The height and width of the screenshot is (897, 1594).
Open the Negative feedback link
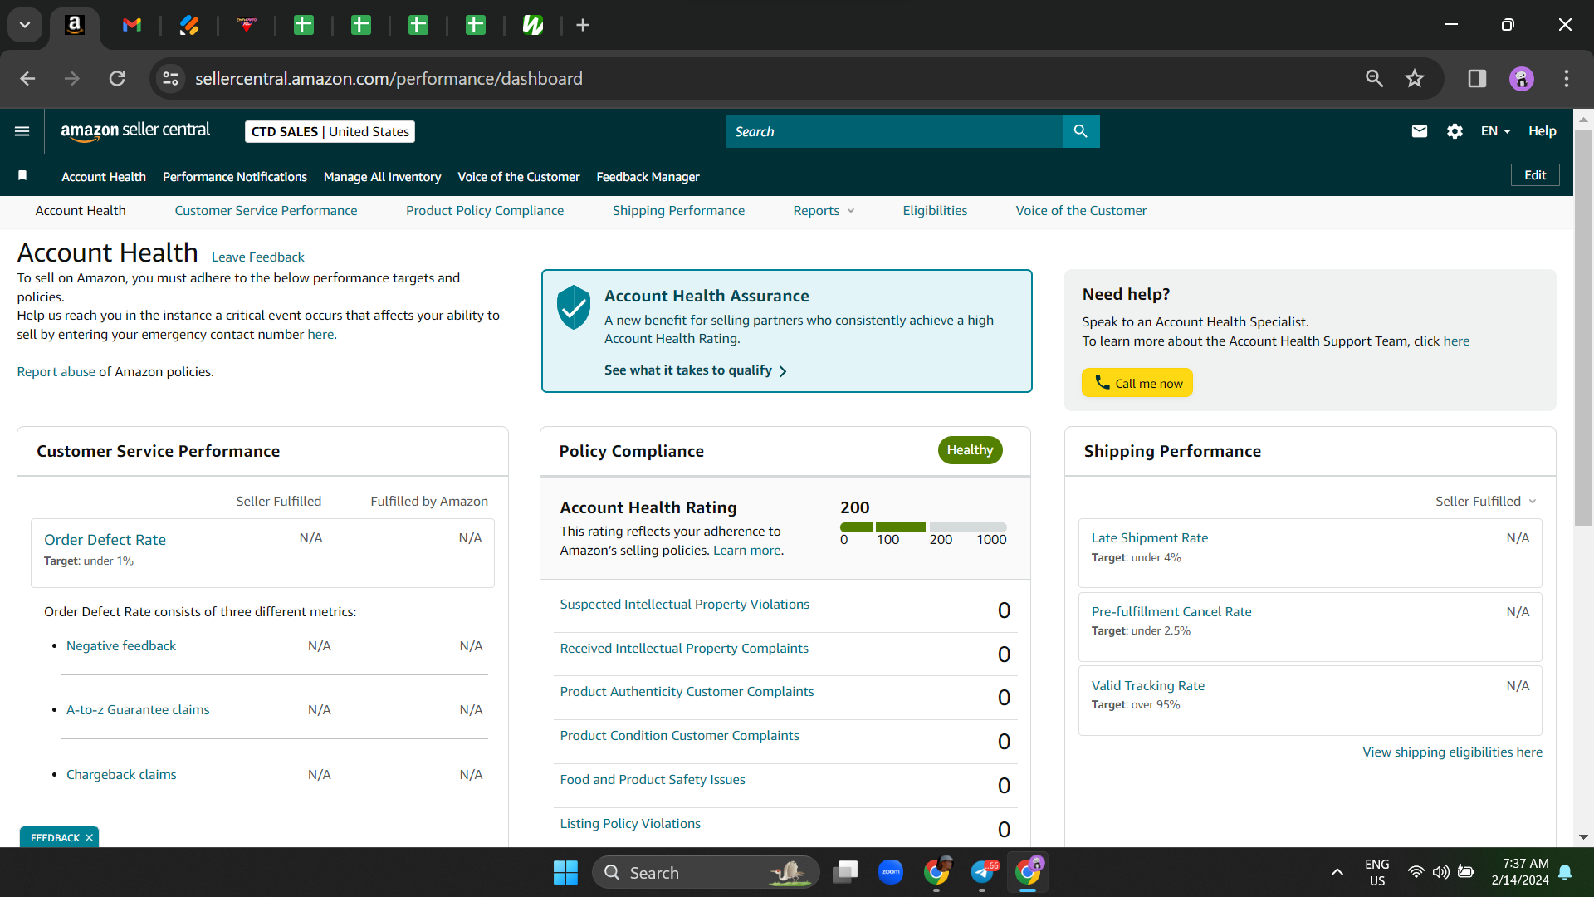click(x=121, y=646)
